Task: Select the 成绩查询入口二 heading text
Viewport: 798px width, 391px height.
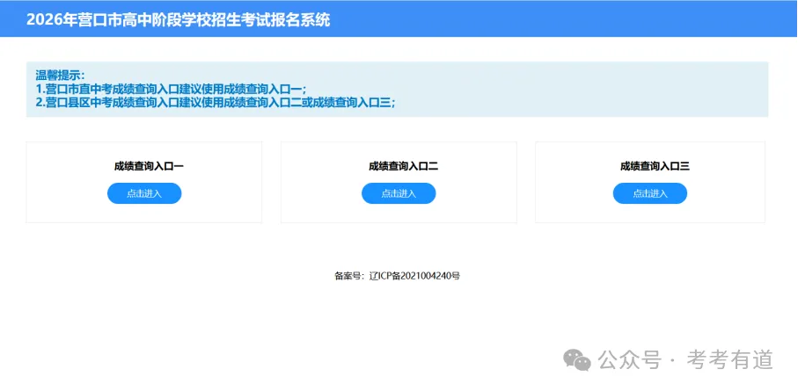Action: point(404,166)
